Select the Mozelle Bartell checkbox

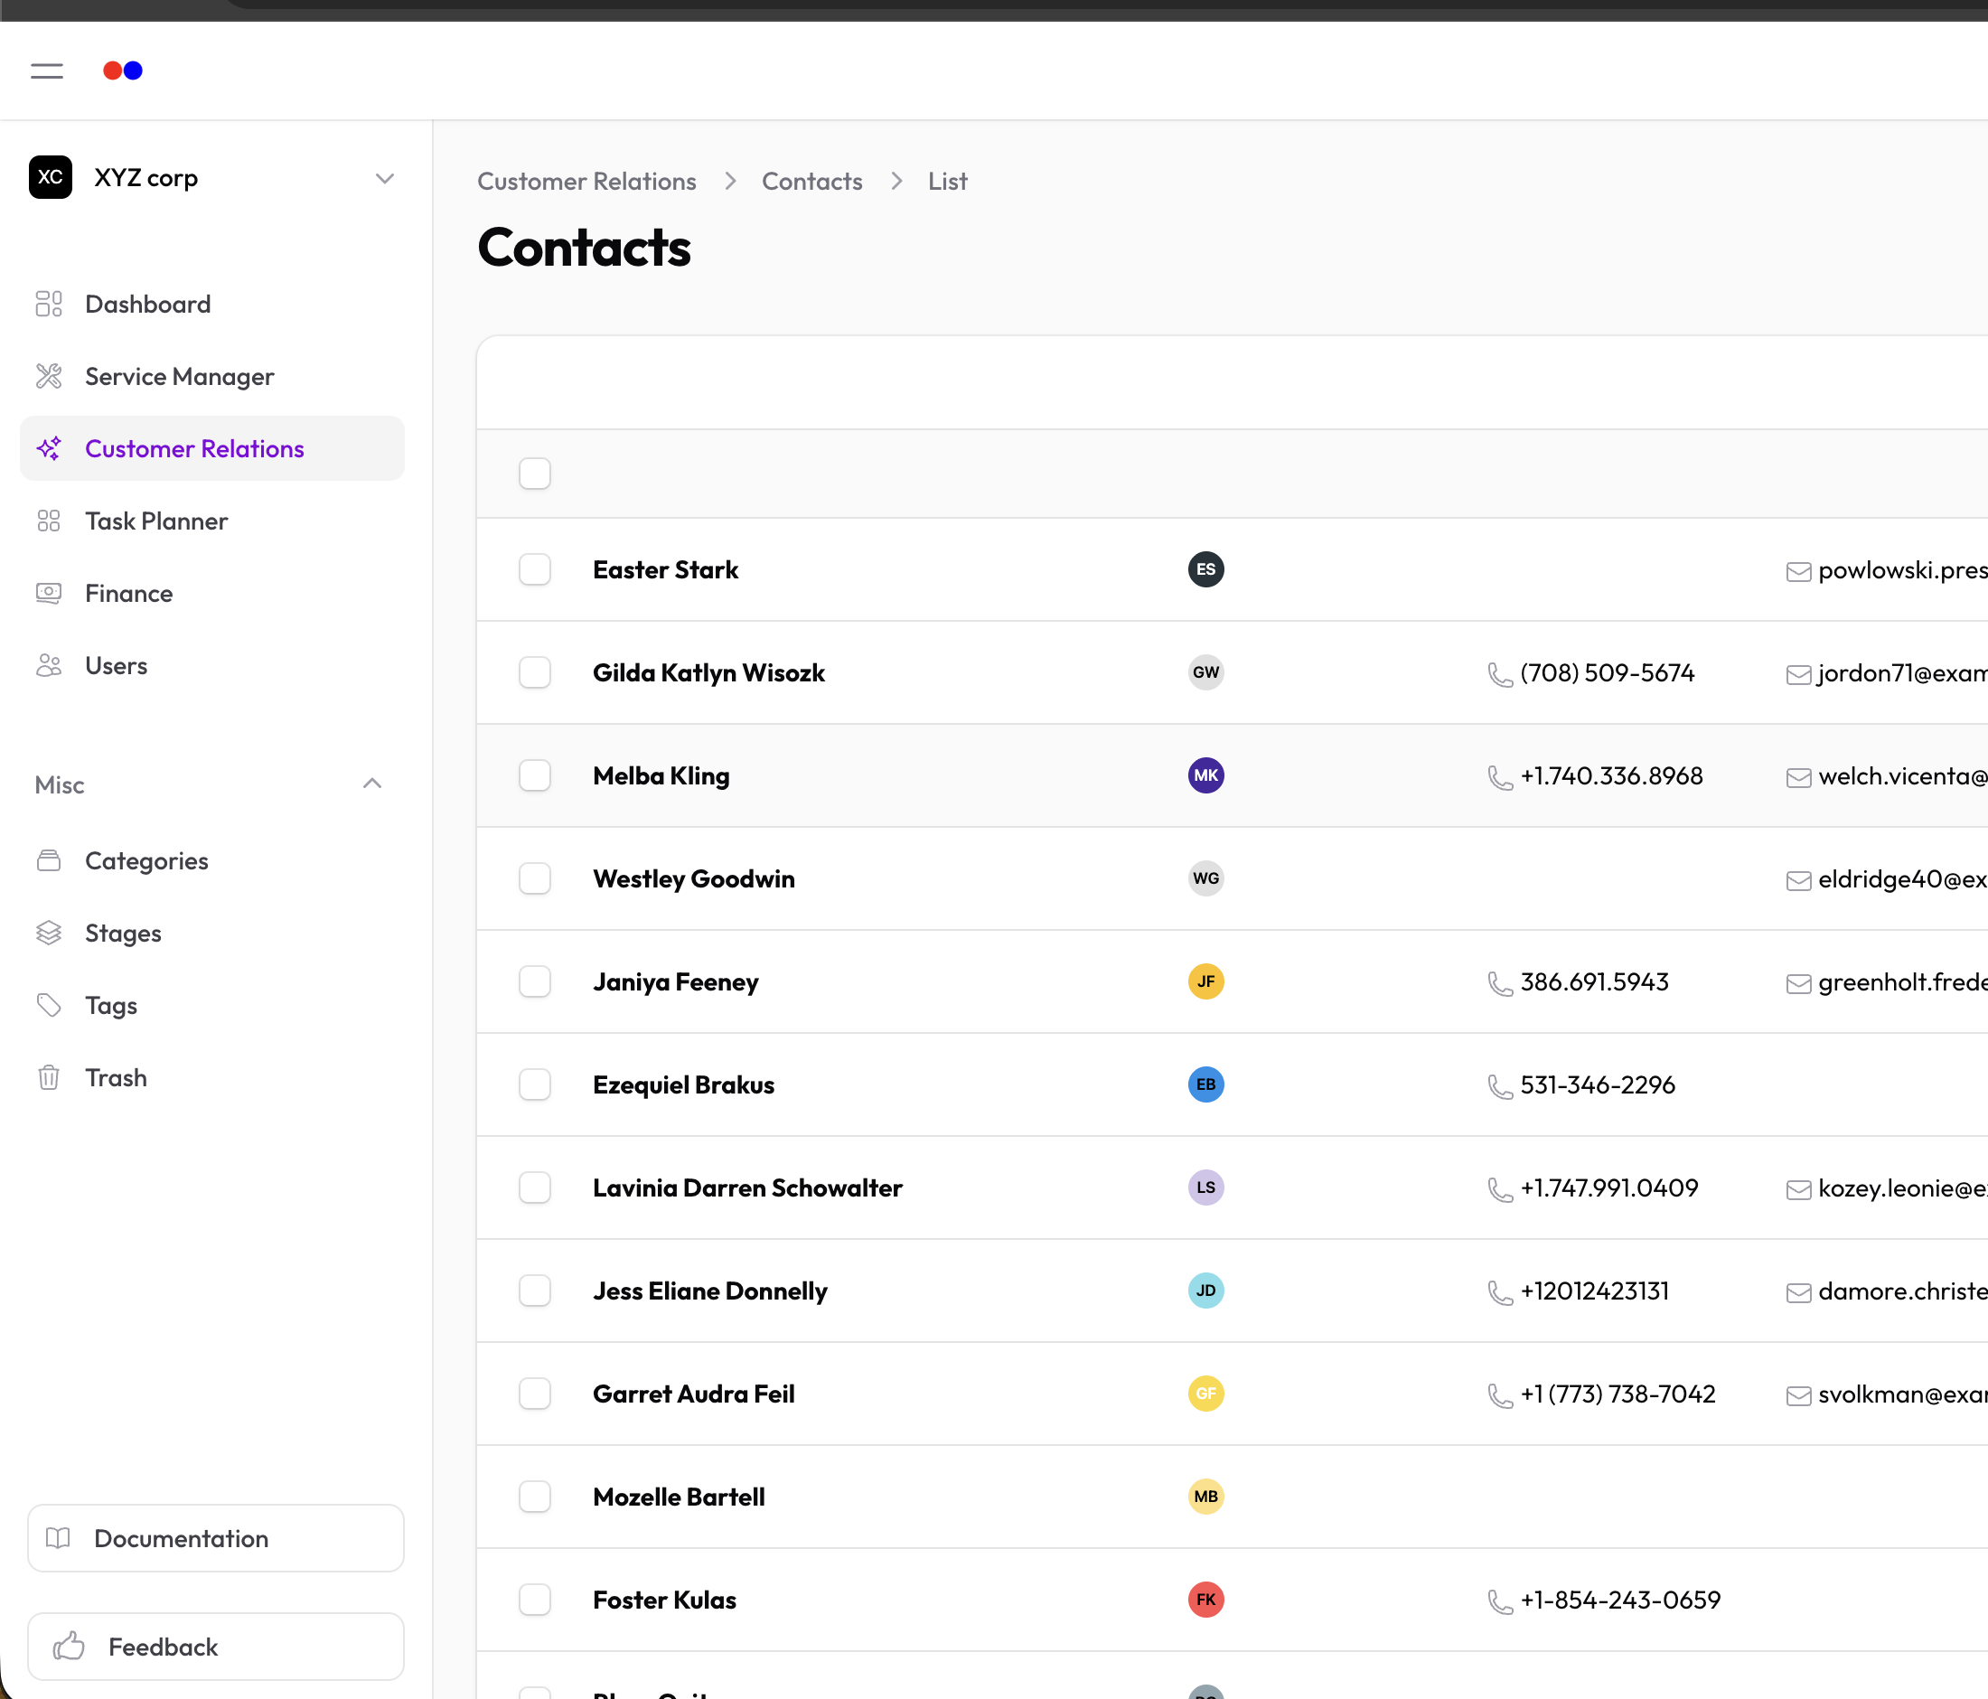coord(534,1497)
